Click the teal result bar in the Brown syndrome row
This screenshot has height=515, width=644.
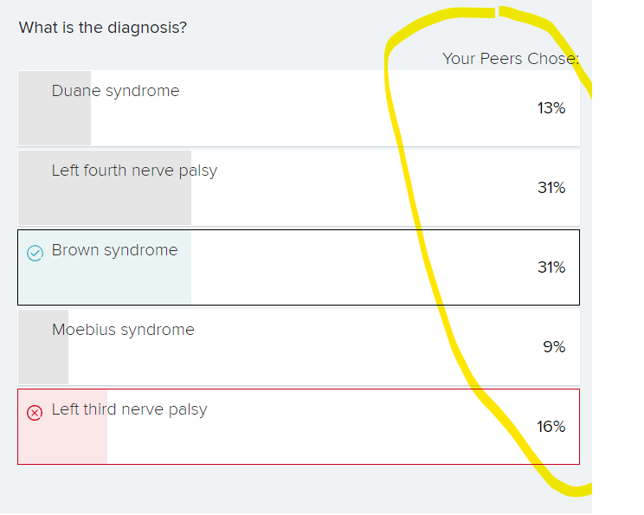(x=104, y=283)
